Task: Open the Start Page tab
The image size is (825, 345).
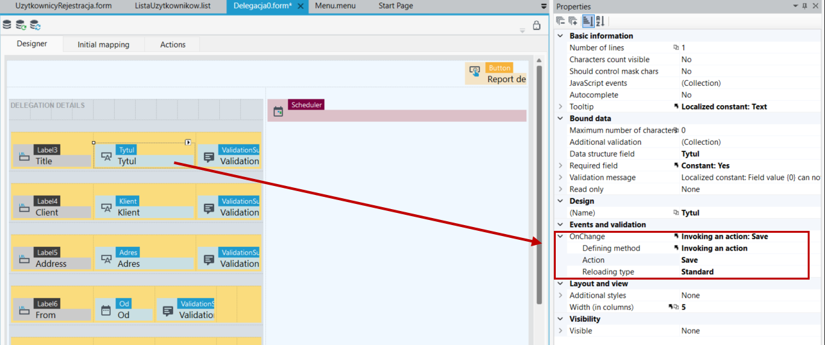Action: click(396, 6)
